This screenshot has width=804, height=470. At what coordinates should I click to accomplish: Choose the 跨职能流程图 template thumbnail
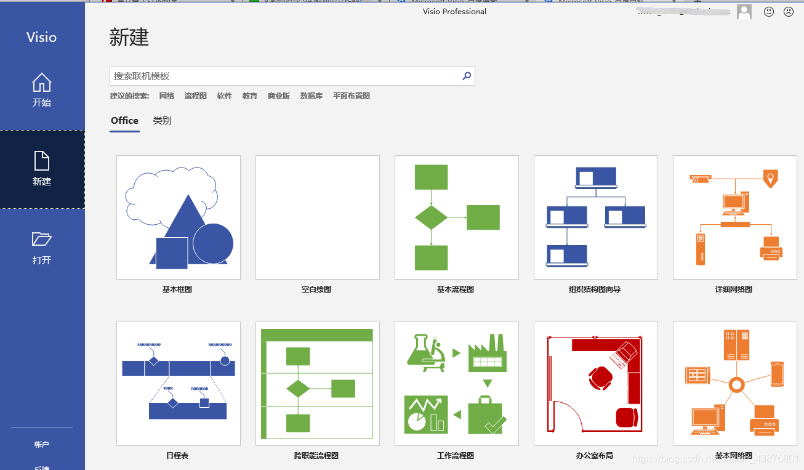(x=318, y=384)
